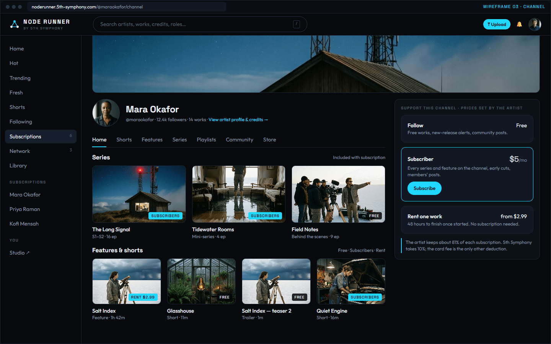The width and height of the screenshot is (551, 344).
Task: Open Mara Okafor subscription in sidebar
Action: coord(41,195)
